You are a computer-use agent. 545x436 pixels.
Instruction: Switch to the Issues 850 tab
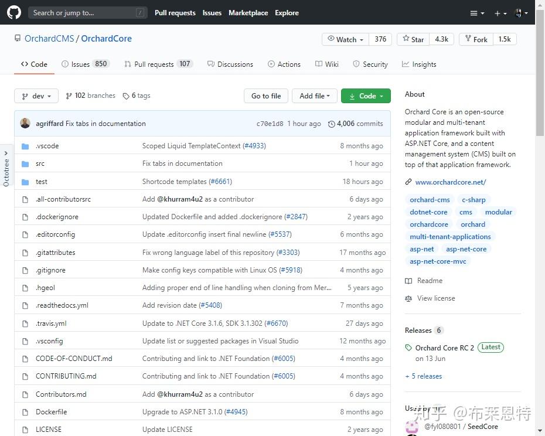pyautogui.click(x=86, y=64)
